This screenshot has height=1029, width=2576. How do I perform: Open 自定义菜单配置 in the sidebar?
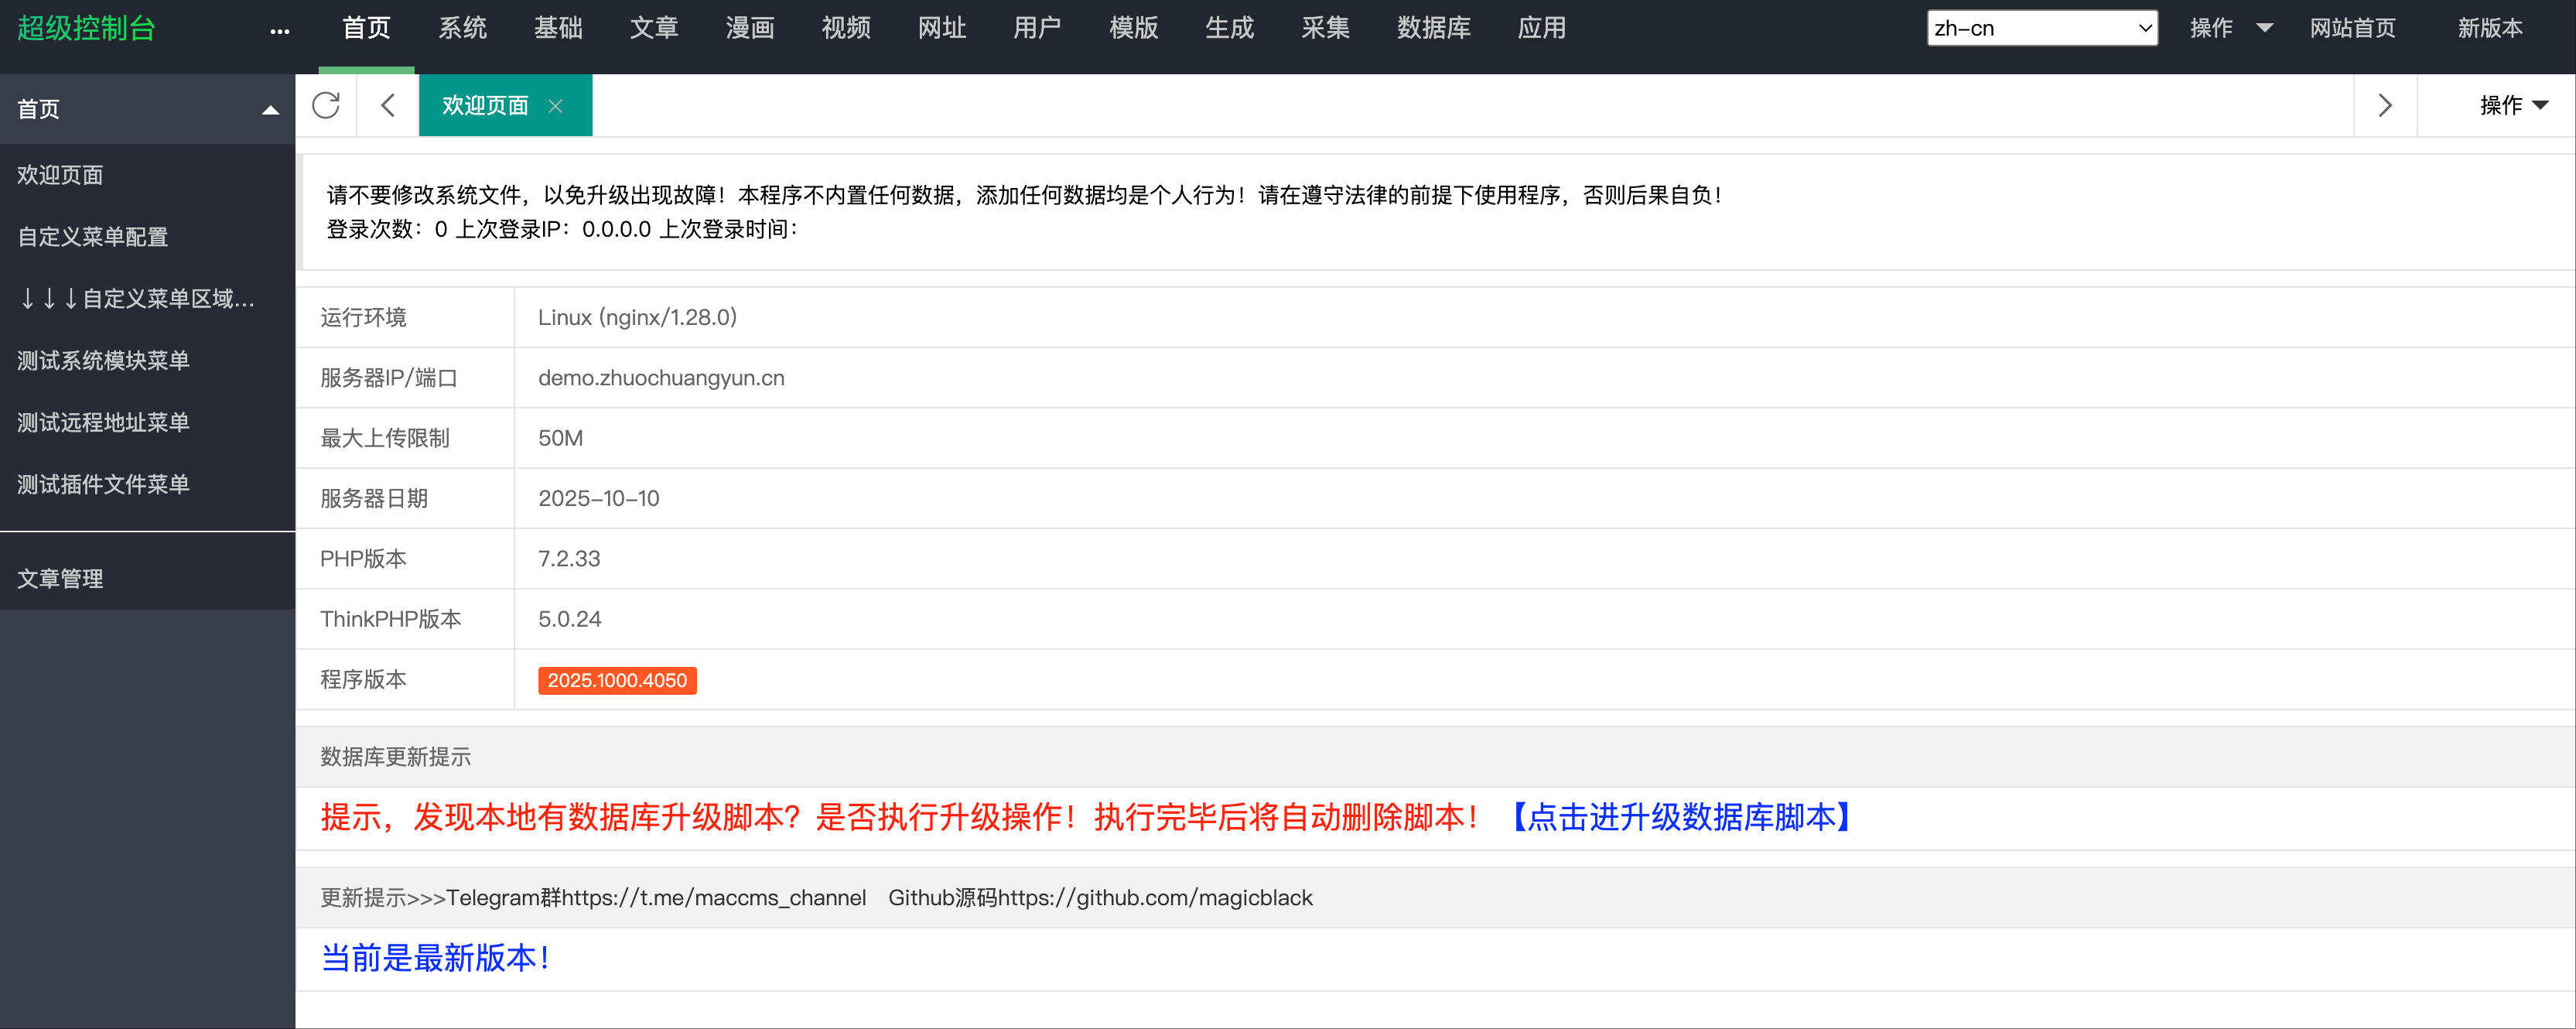93,237
